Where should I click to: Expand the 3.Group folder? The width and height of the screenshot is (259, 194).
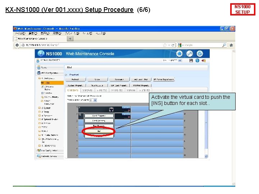(44, 112)
